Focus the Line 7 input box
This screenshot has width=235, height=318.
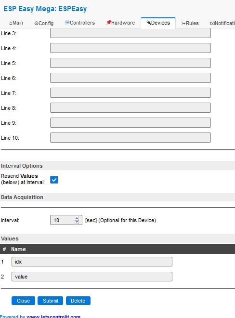point(131,93)
